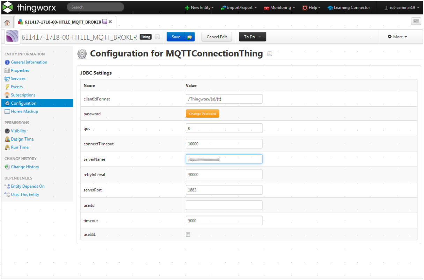Expand the Monitoring menu
The height and width of the screenshot is (280, 424).
point(279,8)
